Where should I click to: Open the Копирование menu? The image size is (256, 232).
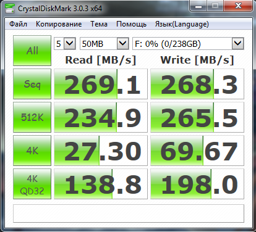tap(59, 24)
